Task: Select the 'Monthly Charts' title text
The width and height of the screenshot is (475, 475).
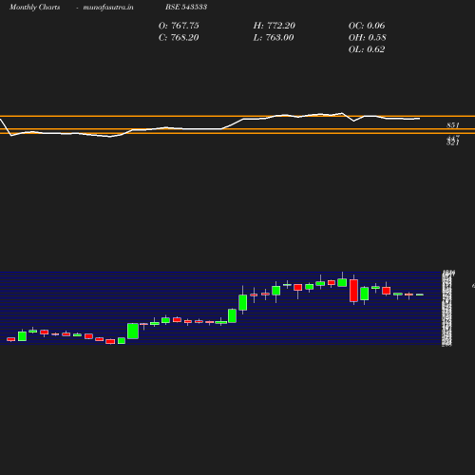Action: point(34,7)
